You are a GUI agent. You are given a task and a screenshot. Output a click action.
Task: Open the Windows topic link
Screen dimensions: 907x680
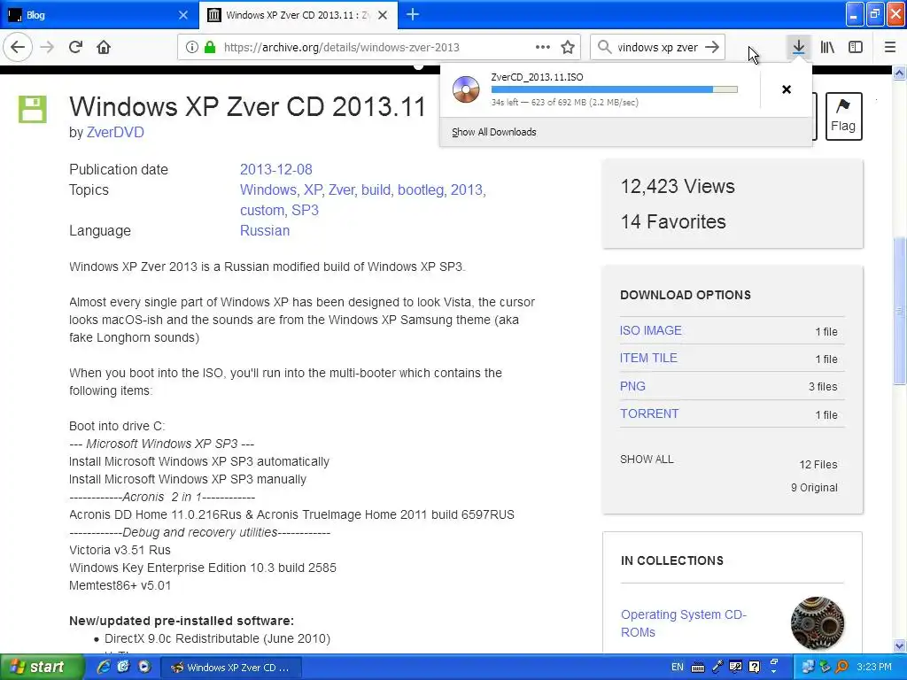269,189
